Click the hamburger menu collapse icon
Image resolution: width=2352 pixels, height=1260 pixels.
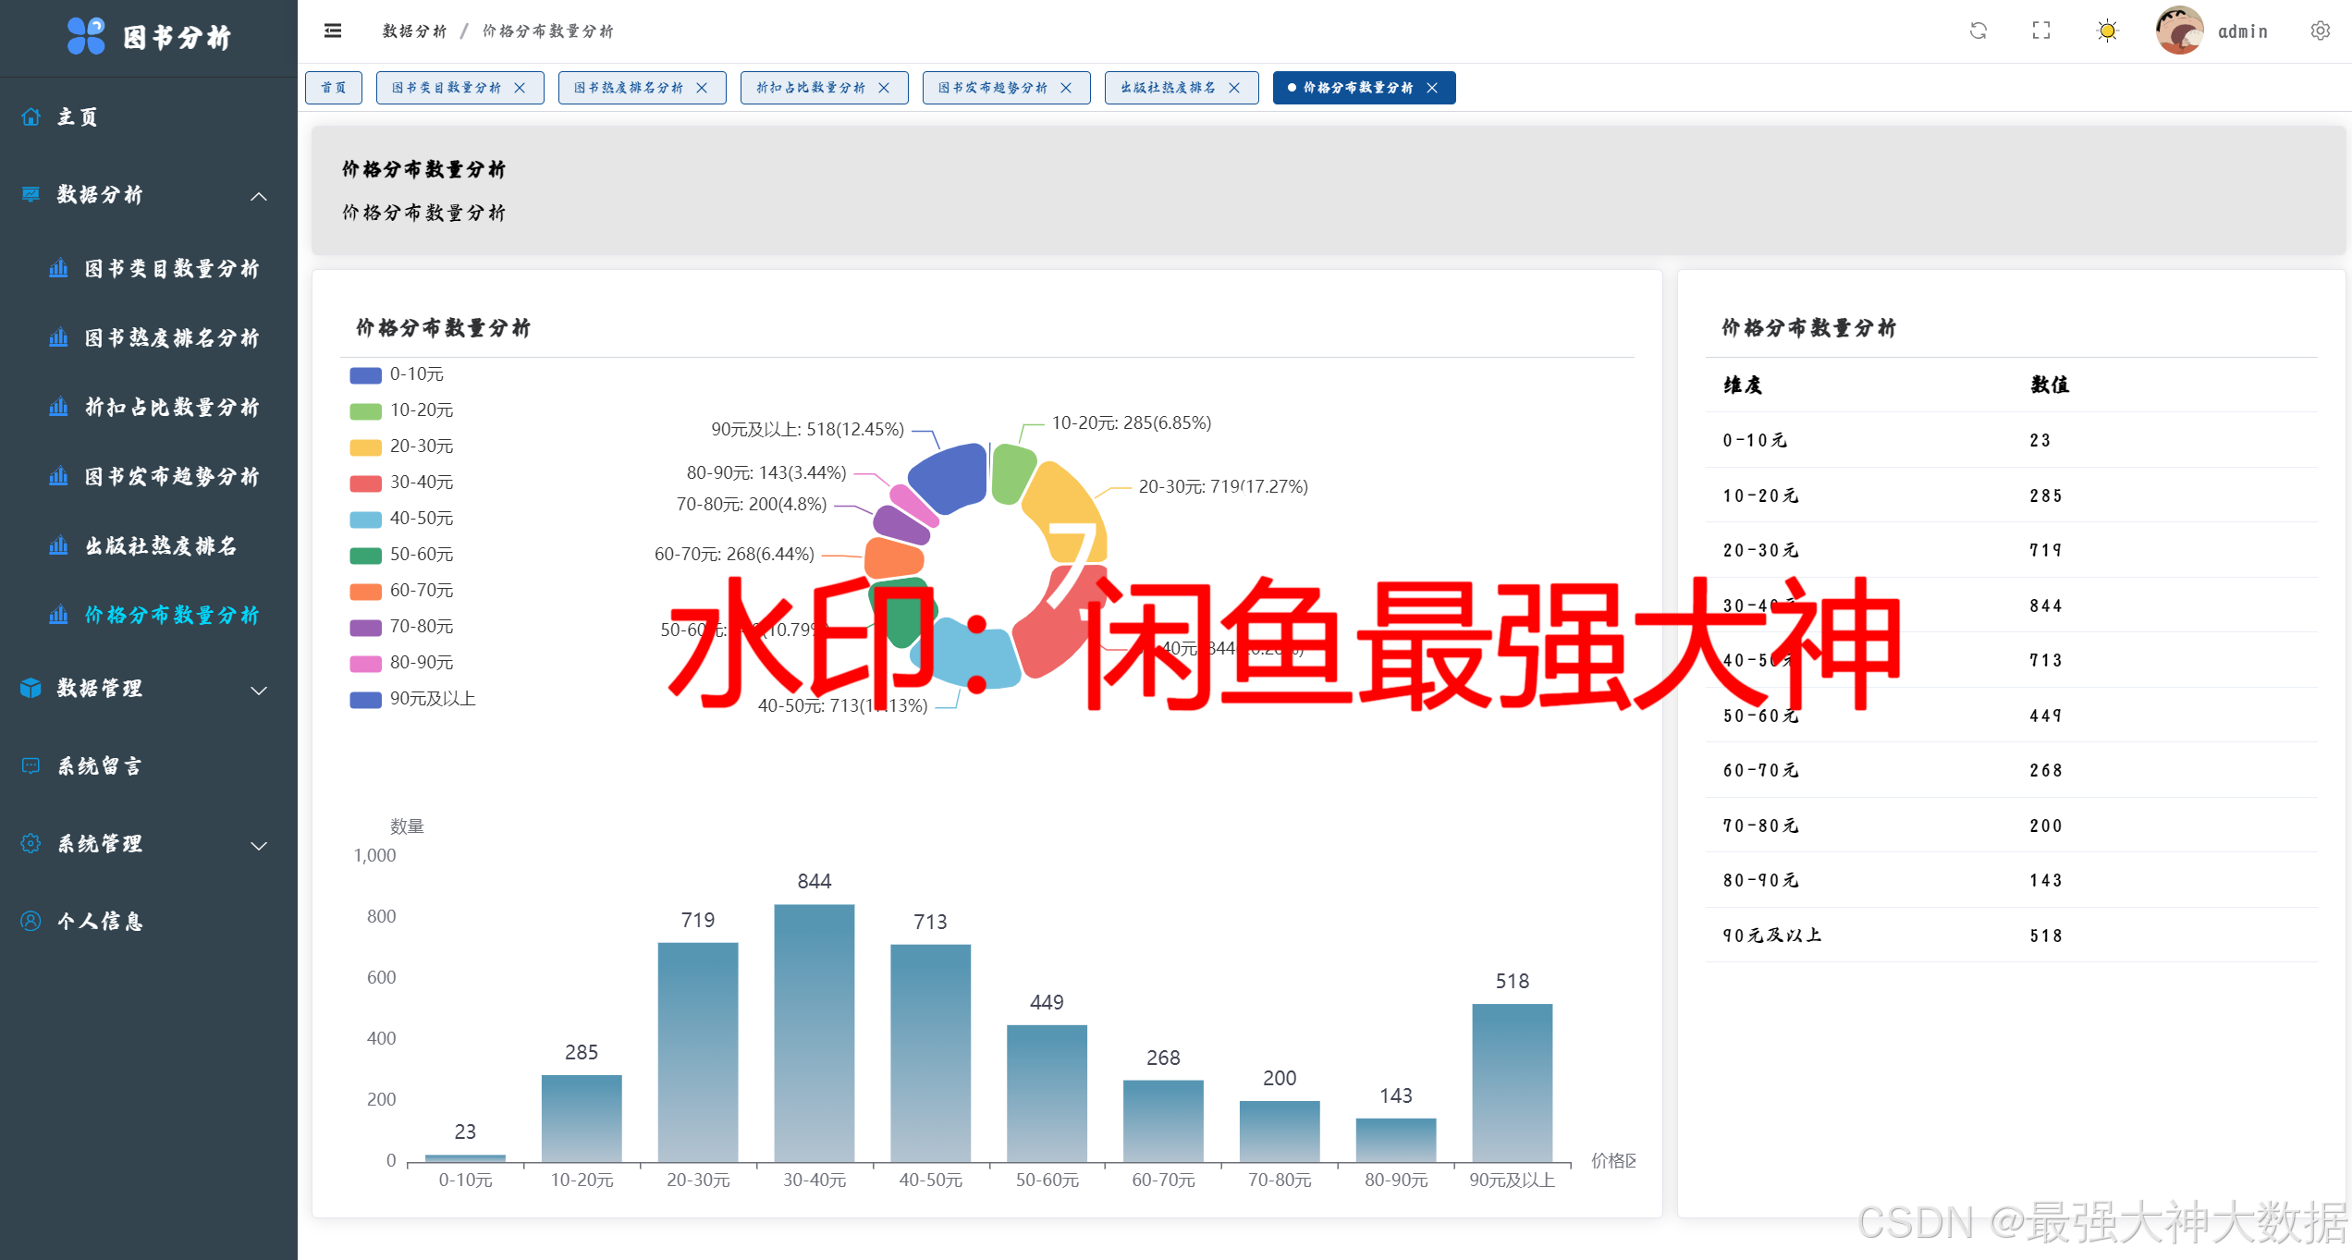point(333,31)
